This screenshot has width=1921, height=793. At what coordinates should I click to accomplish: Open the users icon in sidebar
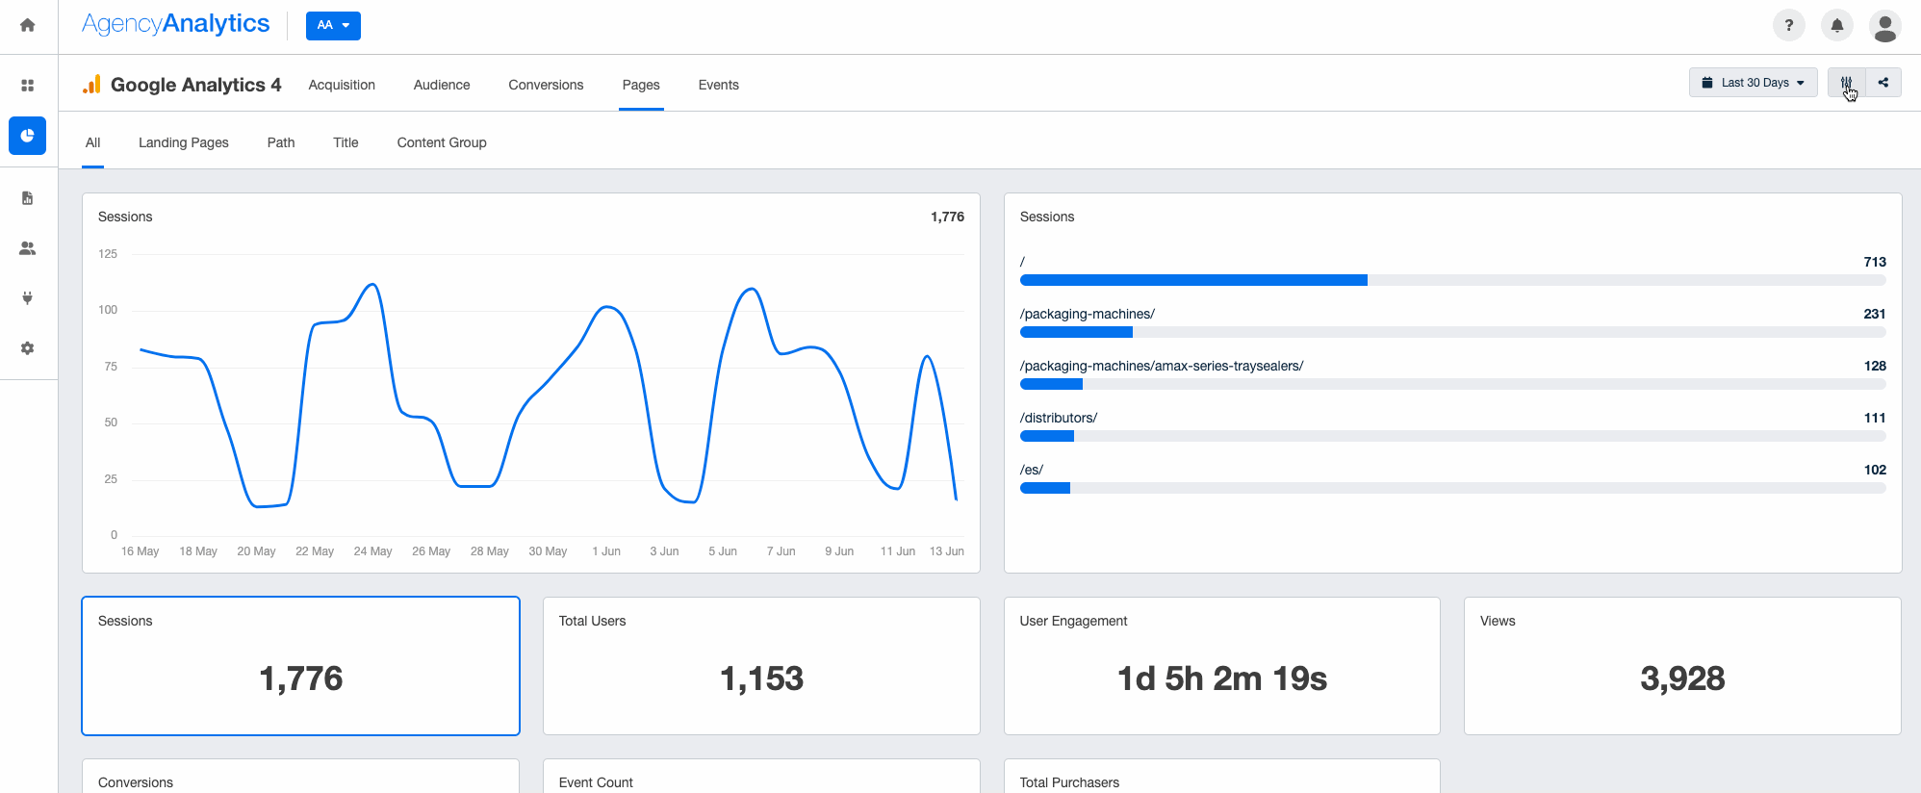(x=28, y=248)
